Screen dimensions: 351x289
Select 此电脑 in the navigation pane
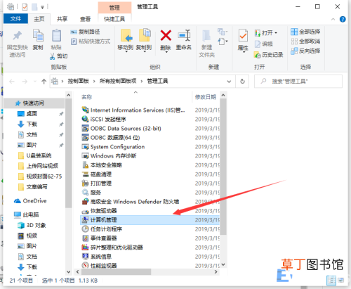(x=31, y=214)
